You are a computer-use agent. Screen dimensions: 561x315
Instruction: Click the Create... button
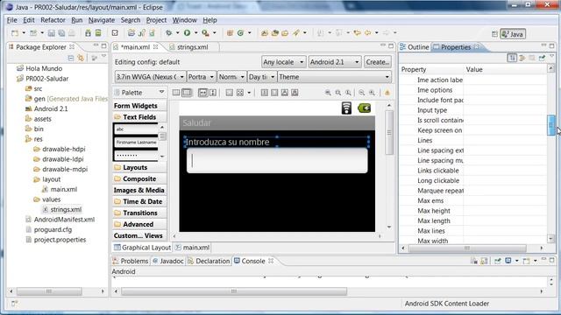pos(378,62)
